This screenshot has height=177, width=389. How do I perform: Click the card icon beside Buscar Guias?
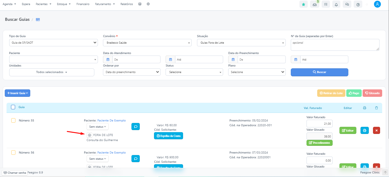pos(38,20)
